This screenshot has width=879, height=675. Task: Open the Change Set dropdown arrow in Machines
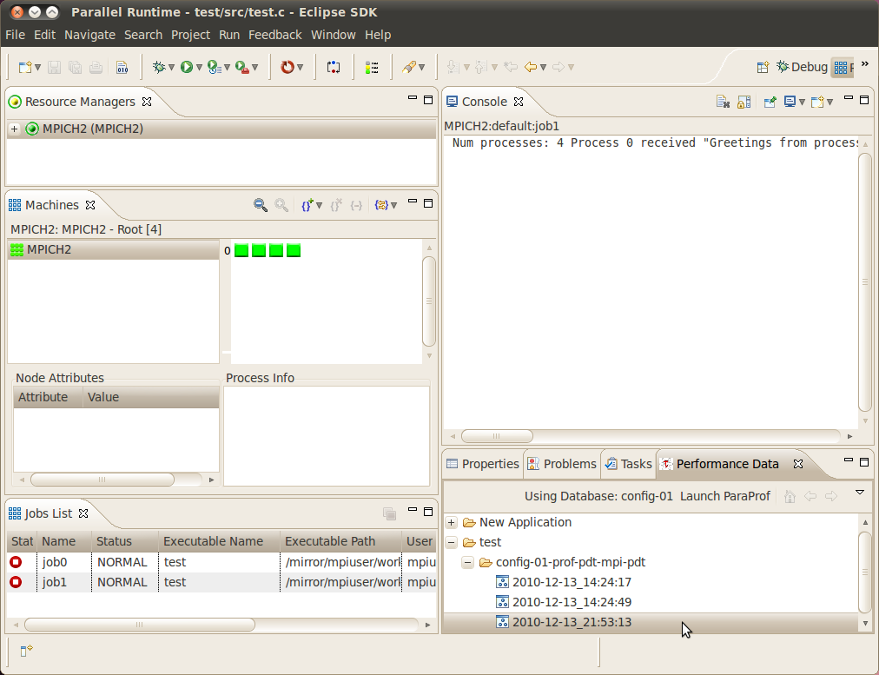(x=393, y=205)
